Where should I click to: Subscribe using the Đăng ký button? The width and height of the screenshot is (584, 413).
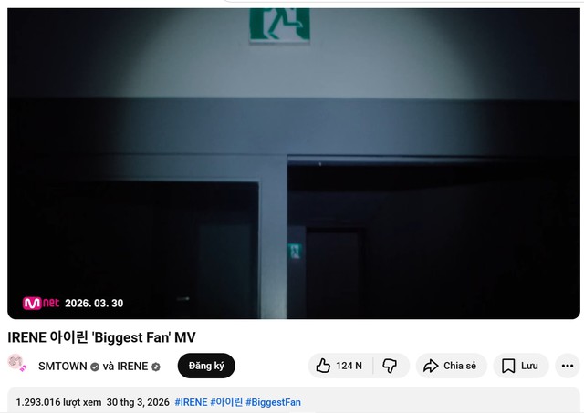click(x=206, y=366)
